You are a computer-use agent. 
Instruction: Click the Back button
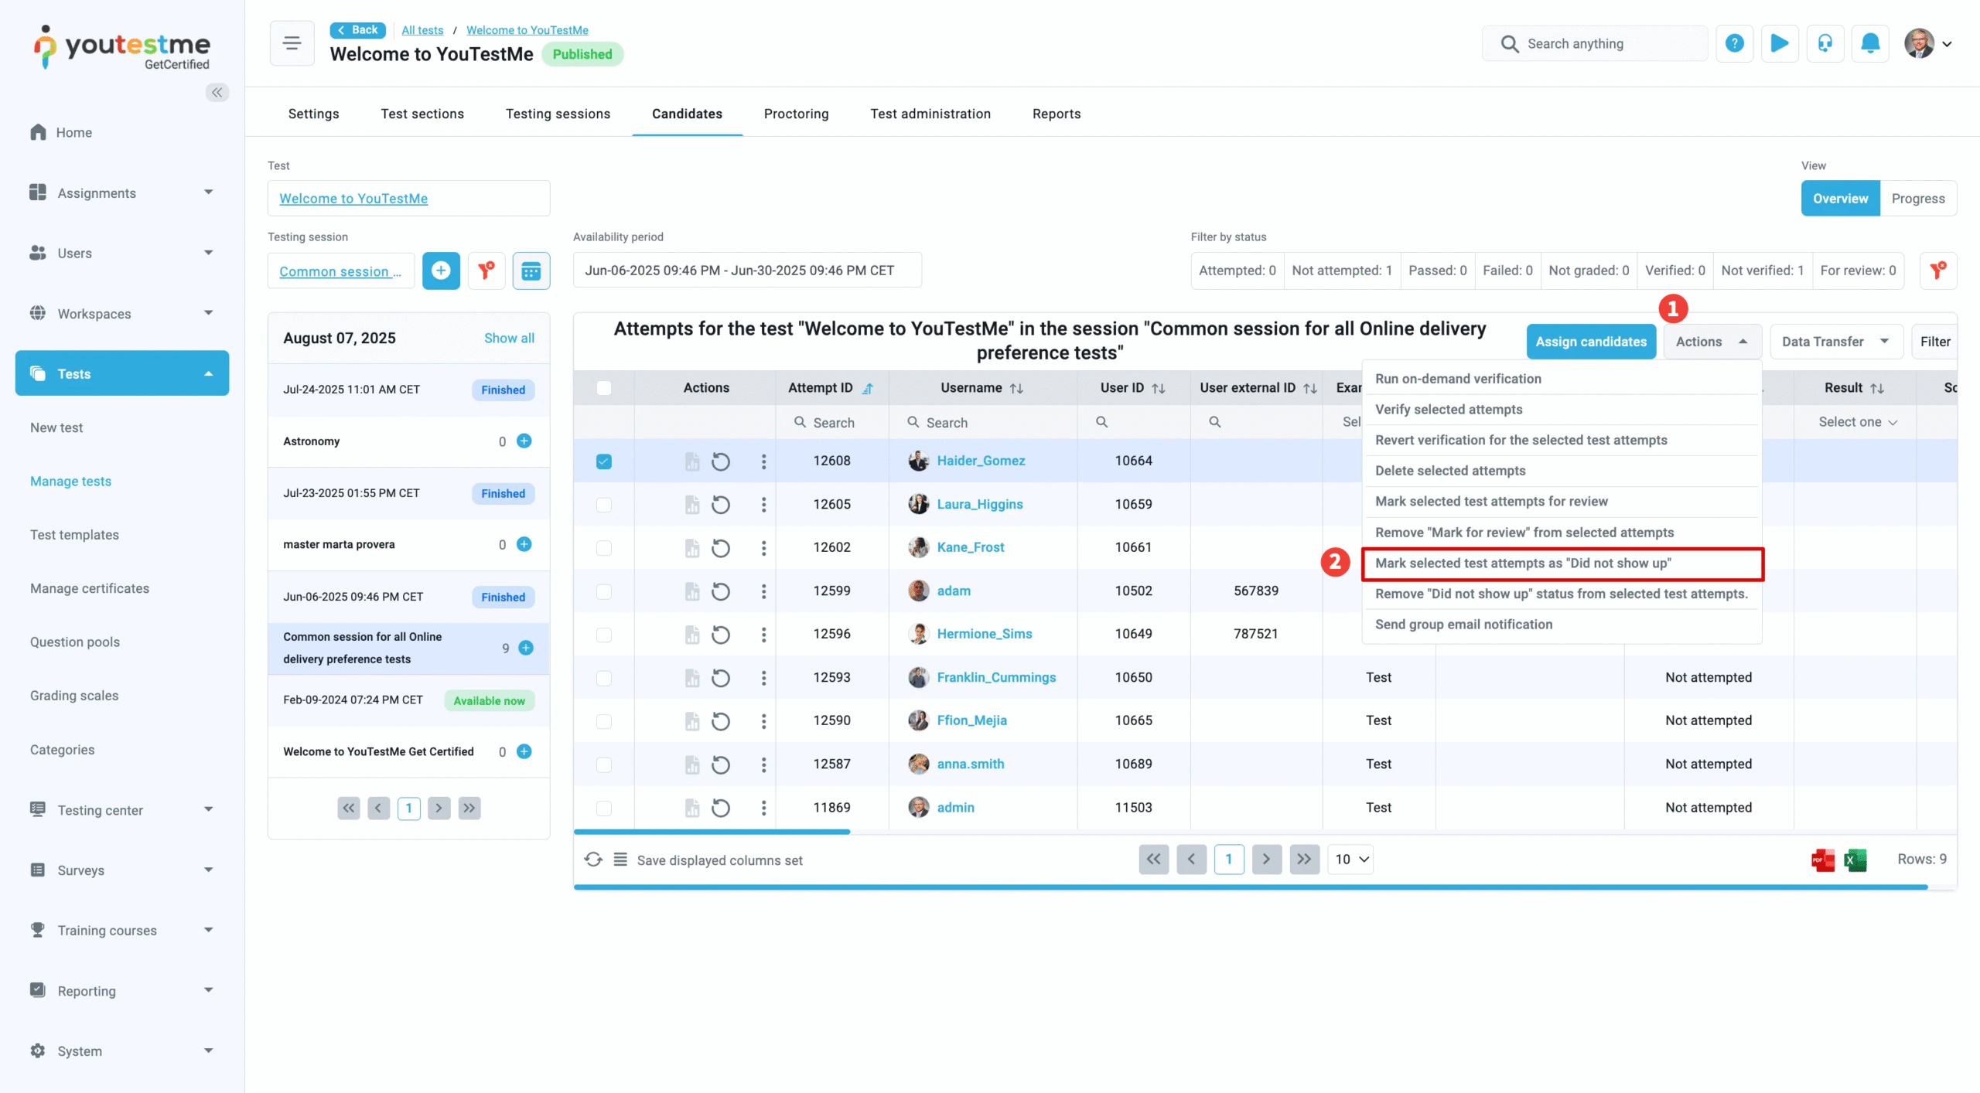[x=357, y=30]
